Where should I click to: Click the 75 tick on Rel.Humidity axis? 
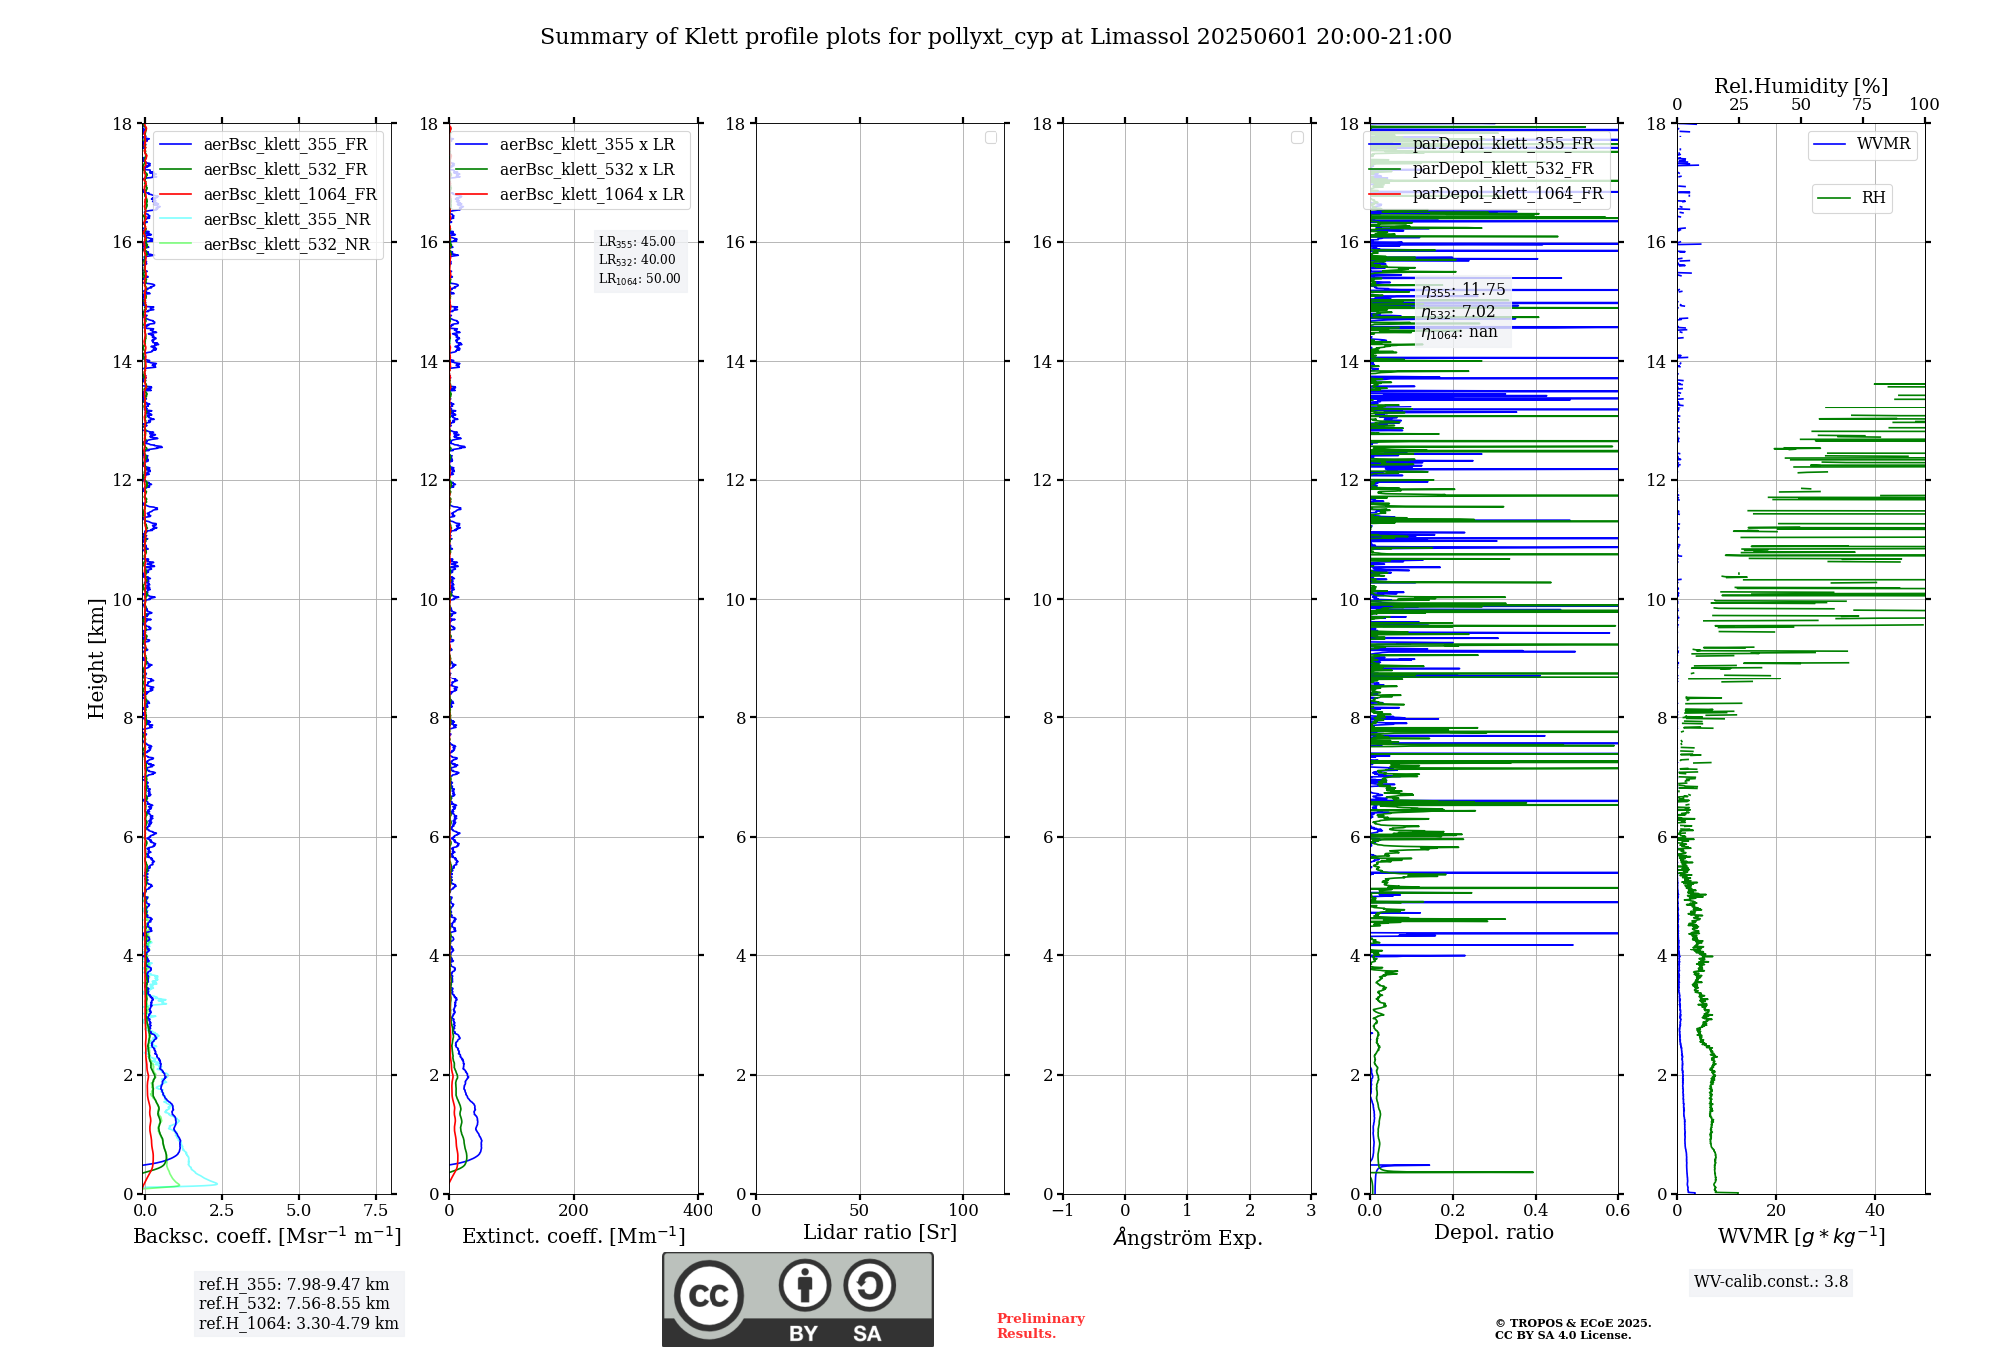[1862, 105]
